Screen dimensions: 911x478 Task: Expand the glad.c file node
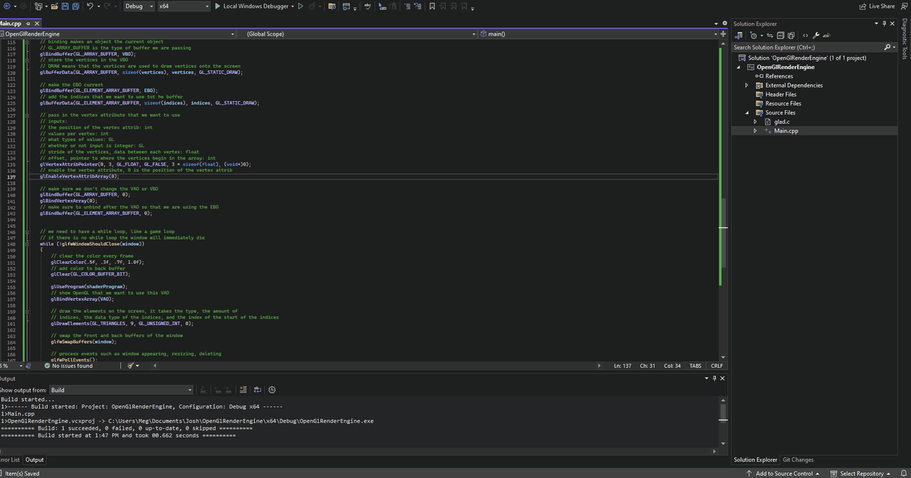pos(755,122)
